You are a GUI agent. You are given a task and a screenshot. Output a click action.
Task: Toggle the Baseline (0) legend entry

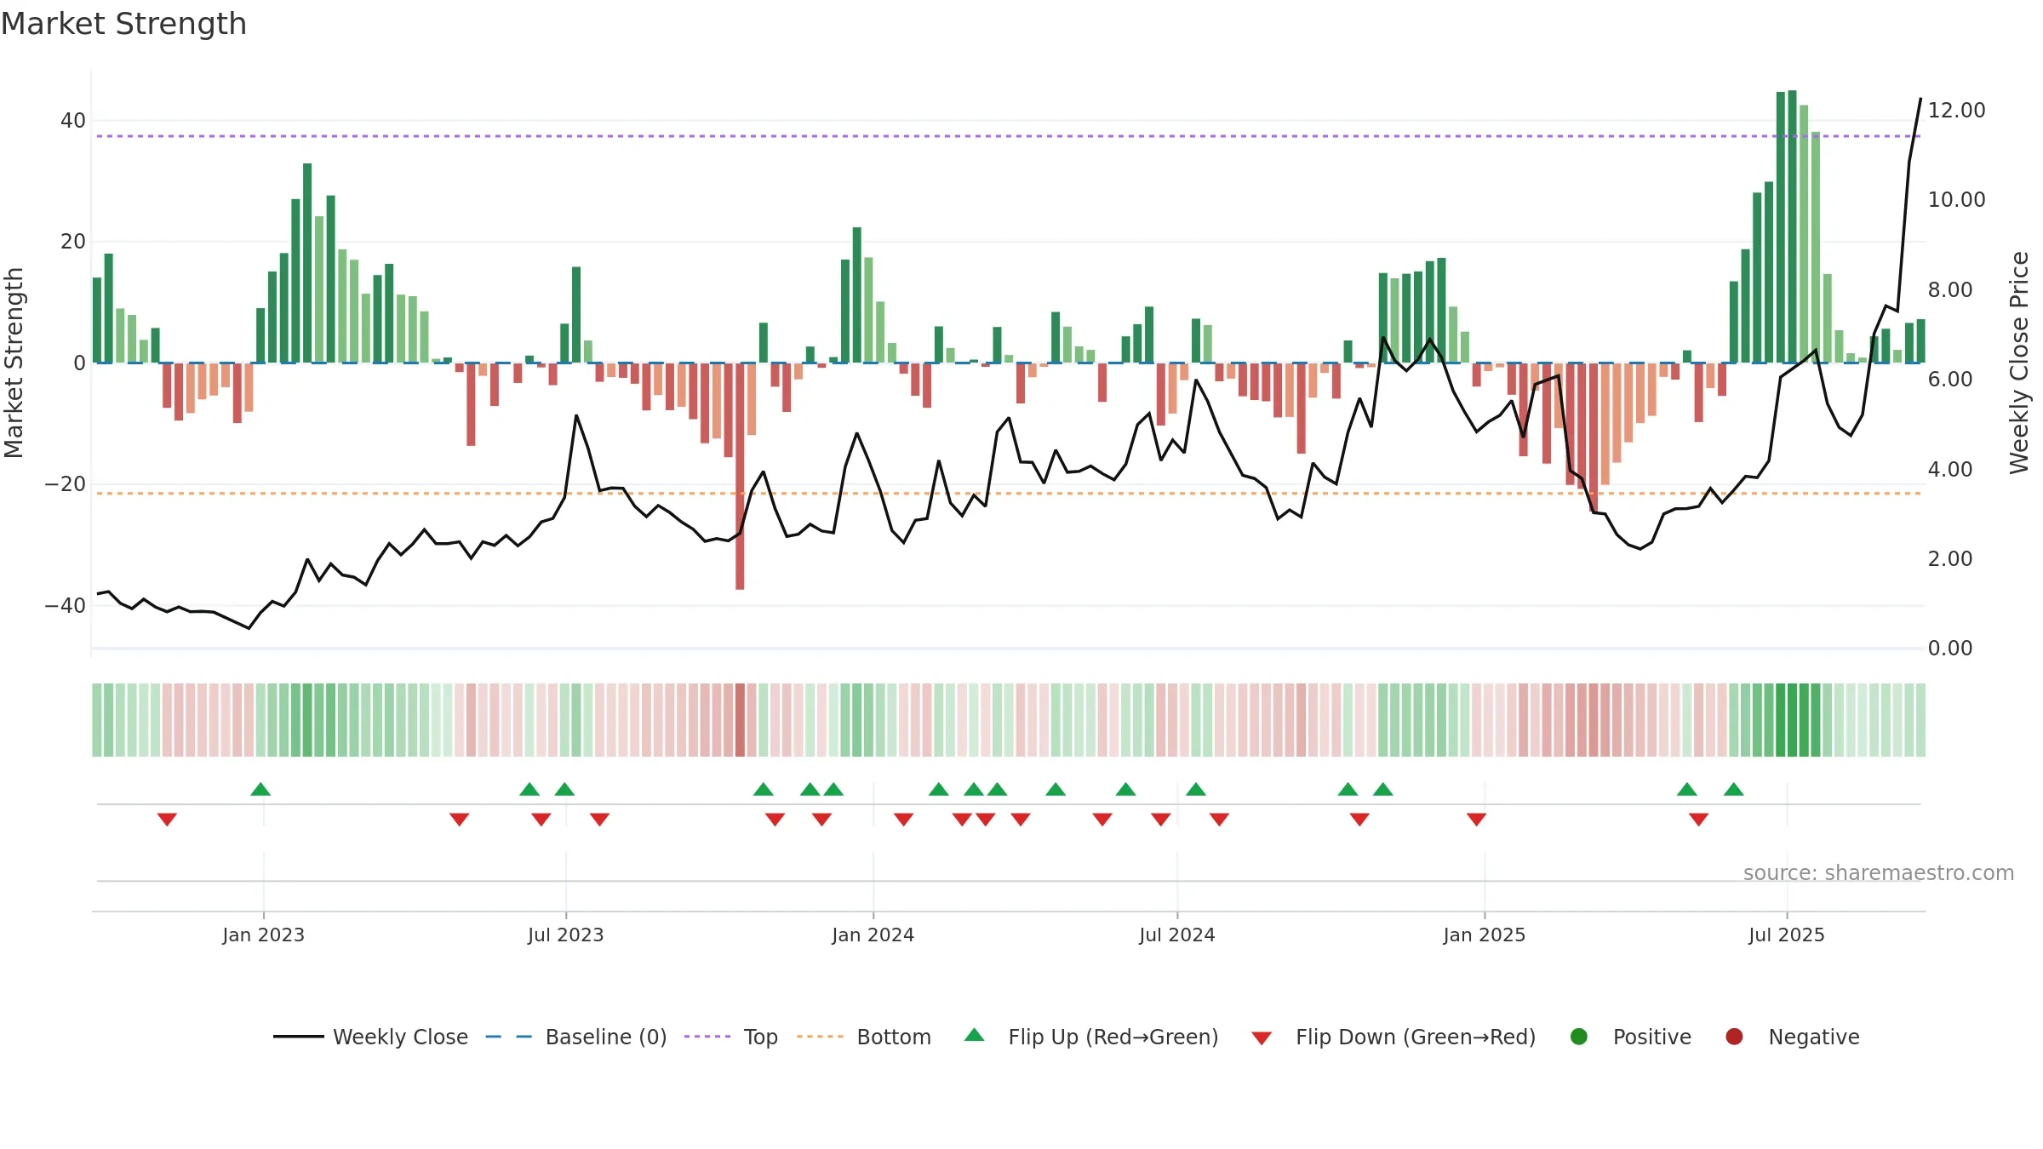pos(576,1037)
